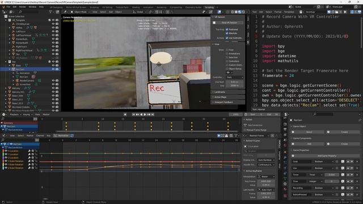Open the Tool properties tab icon
This screenshot has width=363, height=204.
click(x=285, y=118)
